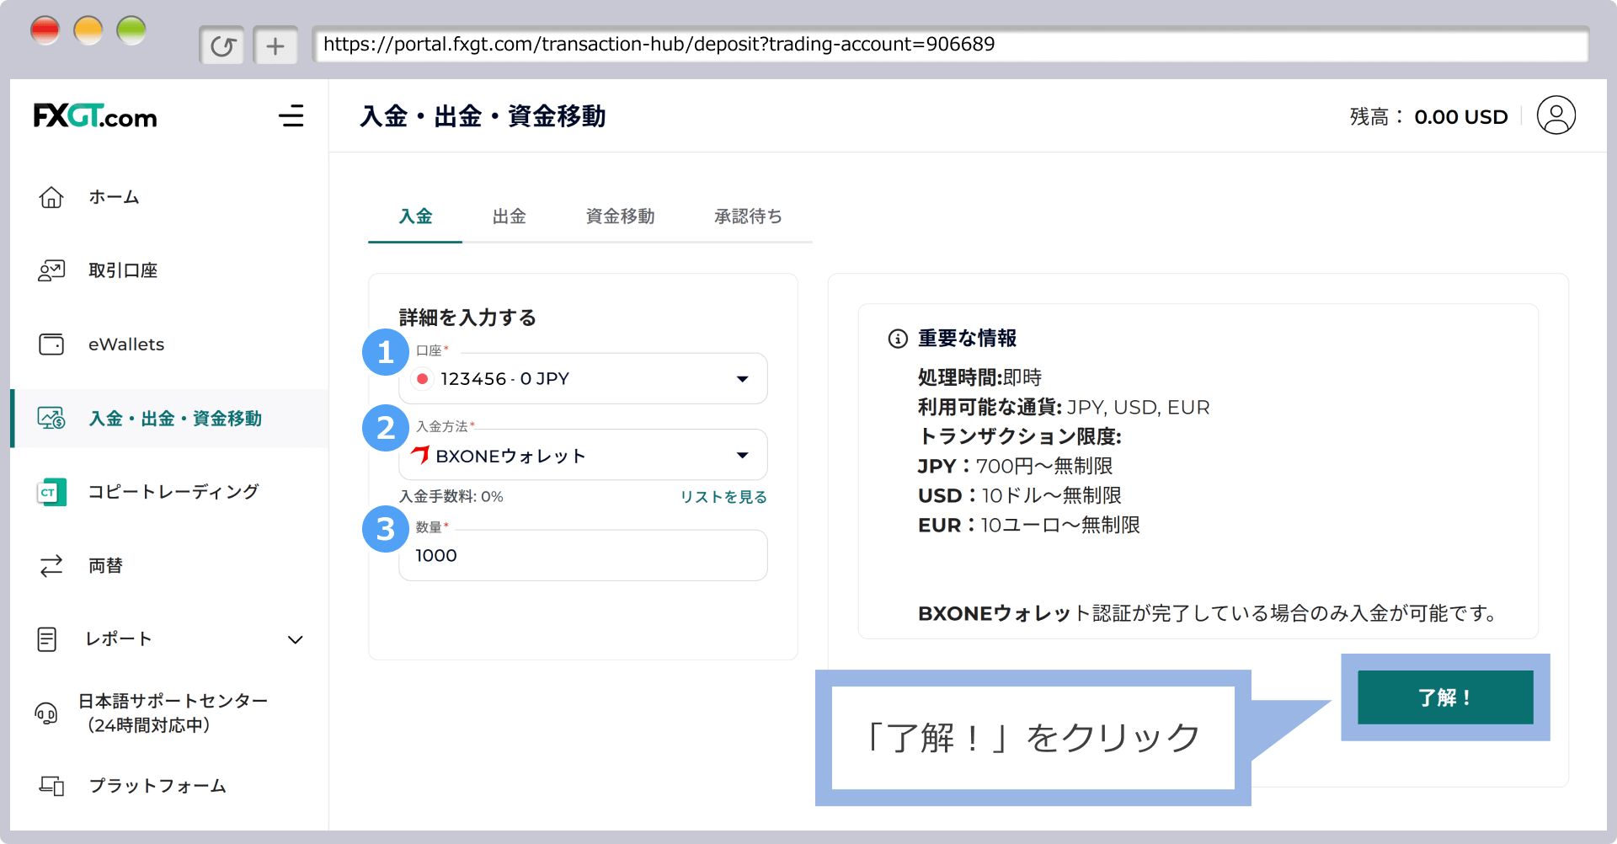Click the browser reload icon

pyautogui.click(x=221, y=45)
